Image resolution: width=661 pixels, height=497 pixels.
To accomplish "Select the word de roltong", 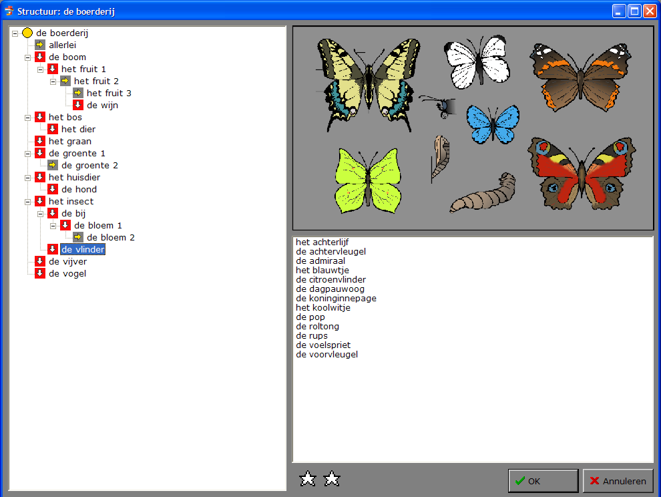I will (317, 326).
